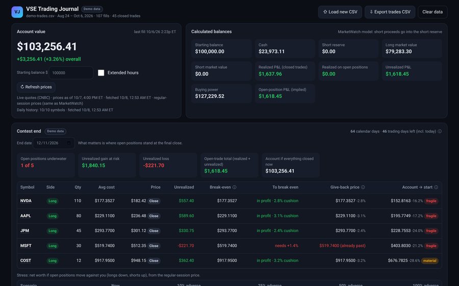The height and width of the screenshot is (286, 459).
Task: Click MSFT 'needs +1.4%' text
Action: (286, 245)
